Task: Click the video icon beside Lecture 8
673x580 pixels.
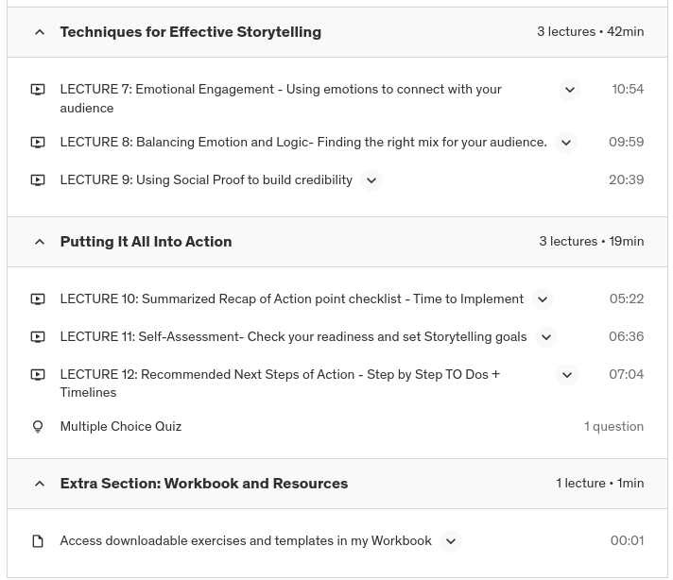Action: [x=38, y=143]
